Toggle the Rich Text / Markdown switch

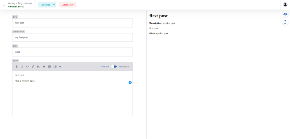point(114,67)
